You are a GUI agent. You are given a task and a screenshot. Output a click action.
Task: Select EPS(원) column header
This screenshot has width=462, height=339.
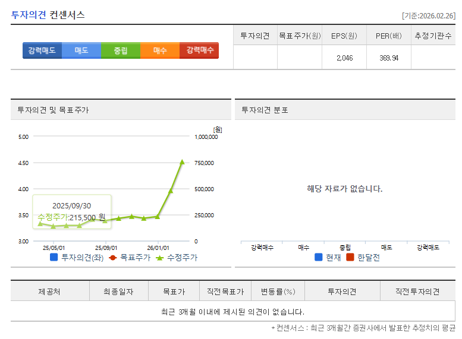coord(344,36)
